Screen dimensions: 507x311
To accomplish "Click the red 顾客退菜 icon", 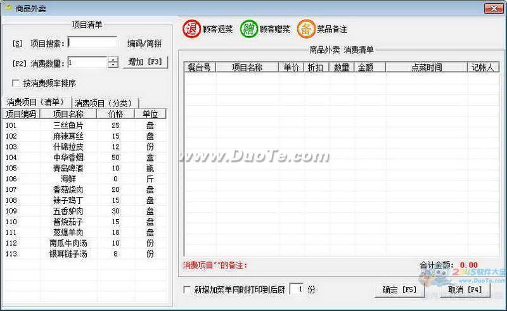I will click(x=191, y=29).
